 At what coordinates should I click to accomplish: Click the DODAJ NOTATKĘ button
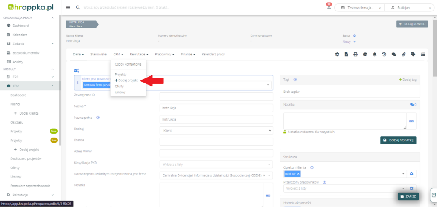click(x=398, y=140)
